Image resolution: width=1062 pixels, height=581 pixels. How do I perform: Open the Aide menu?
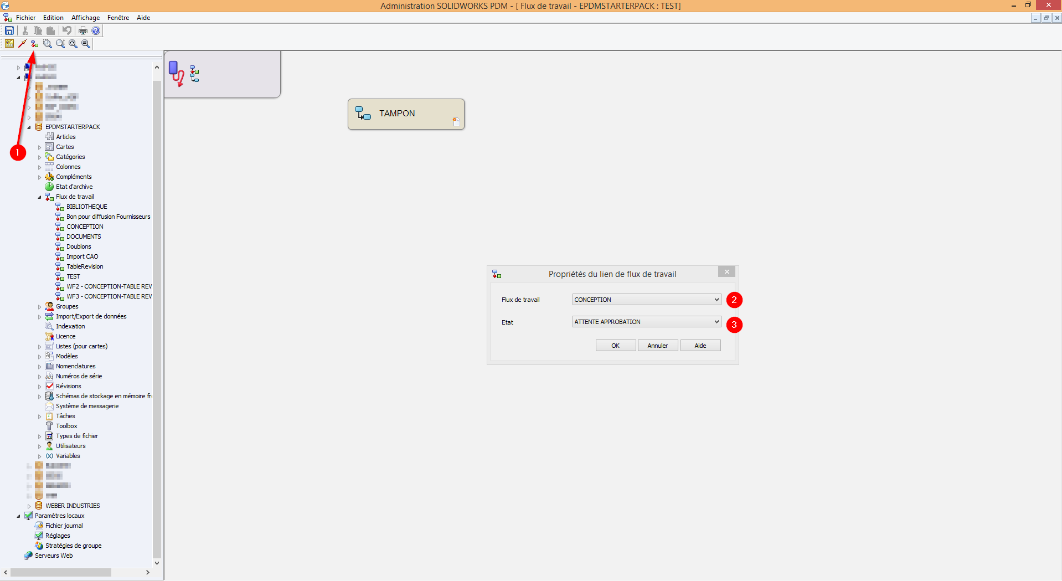click(143, 18)
